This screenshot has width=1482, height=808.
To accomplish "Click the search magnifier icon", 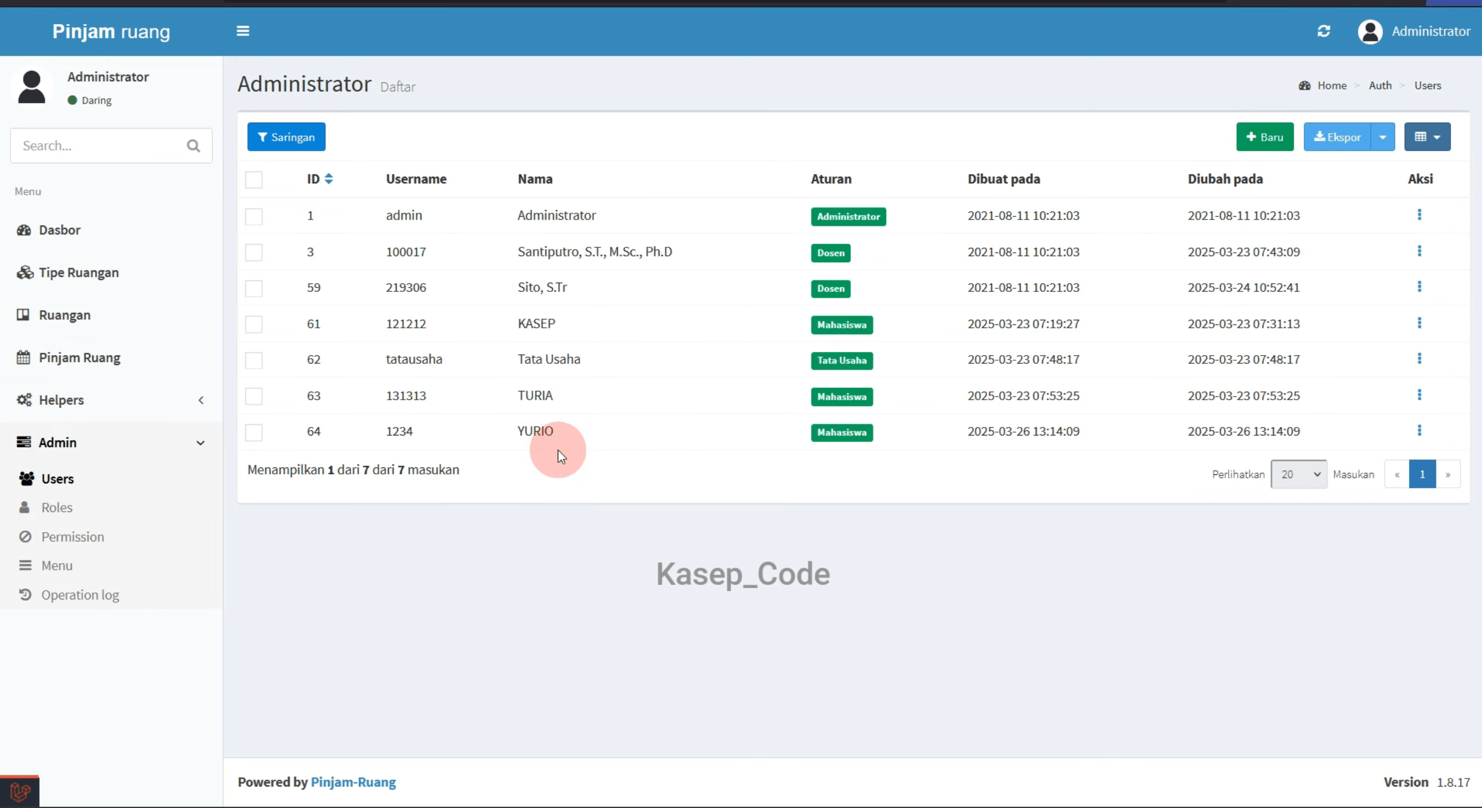I will point(194,146).
